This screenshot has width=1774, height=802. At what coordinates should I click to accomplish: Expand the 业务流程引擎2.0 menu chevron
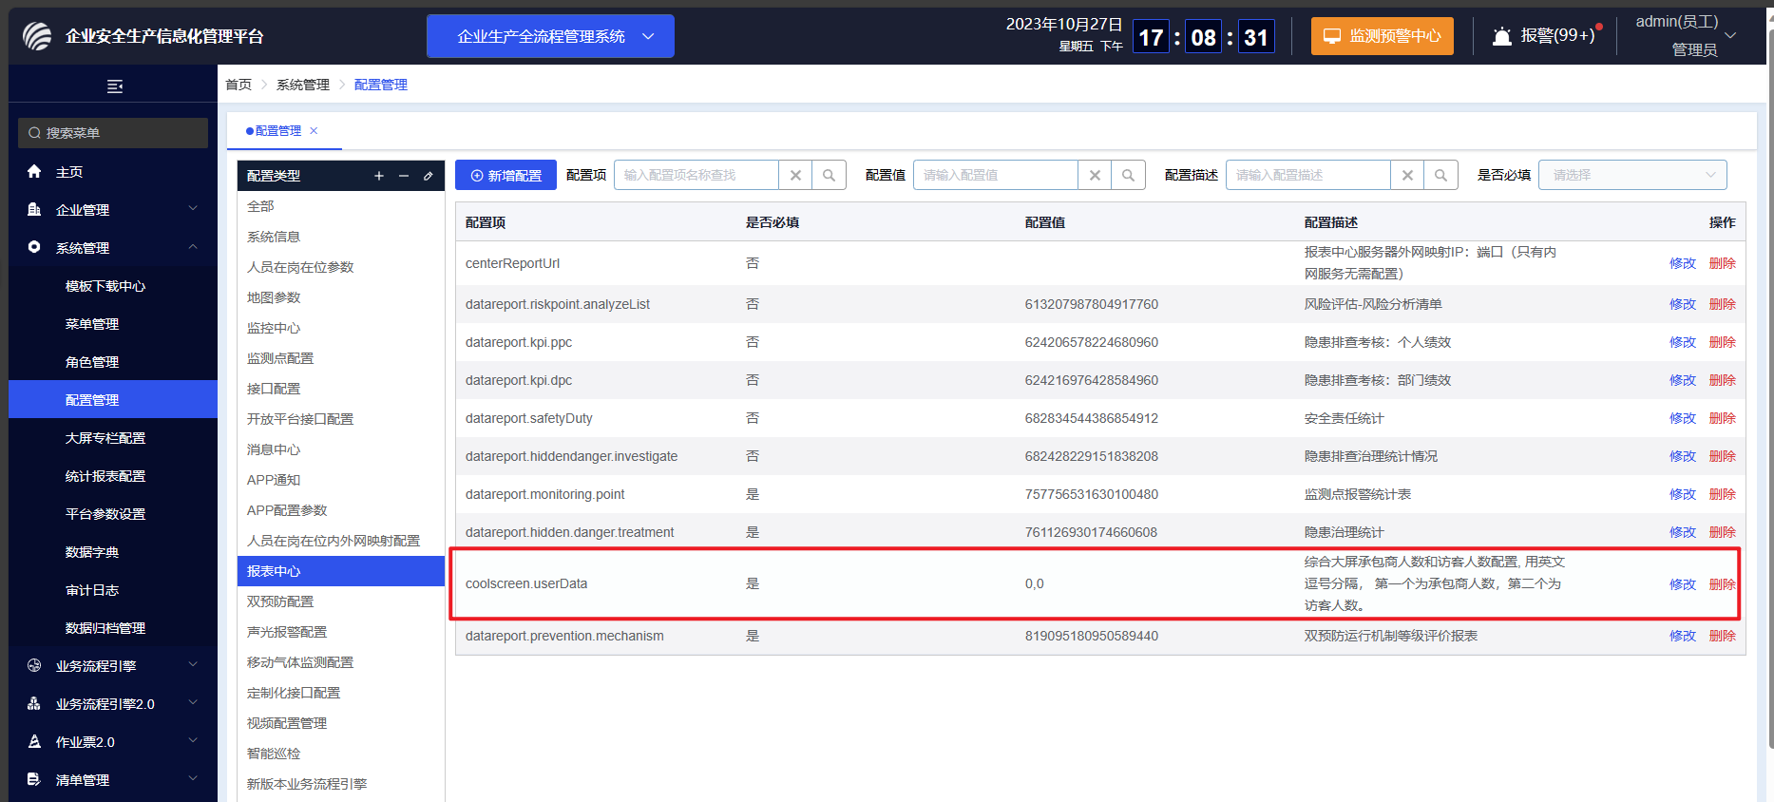193,703
